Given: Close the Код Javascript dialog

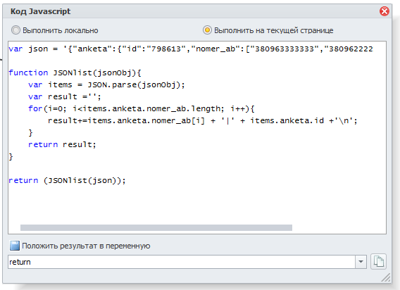Looking at the screenshot, I should [385, 11].
